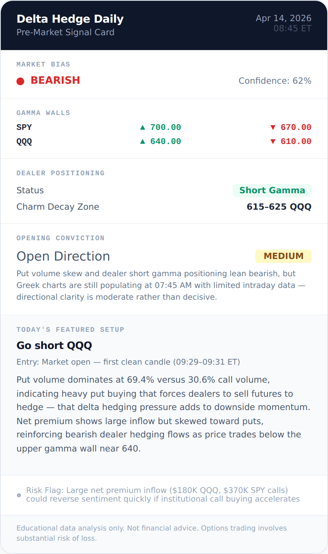This screenshot has height=554, width=328.
Task: Click the Risk Flag info icon
Action: (x=19, y=495)
